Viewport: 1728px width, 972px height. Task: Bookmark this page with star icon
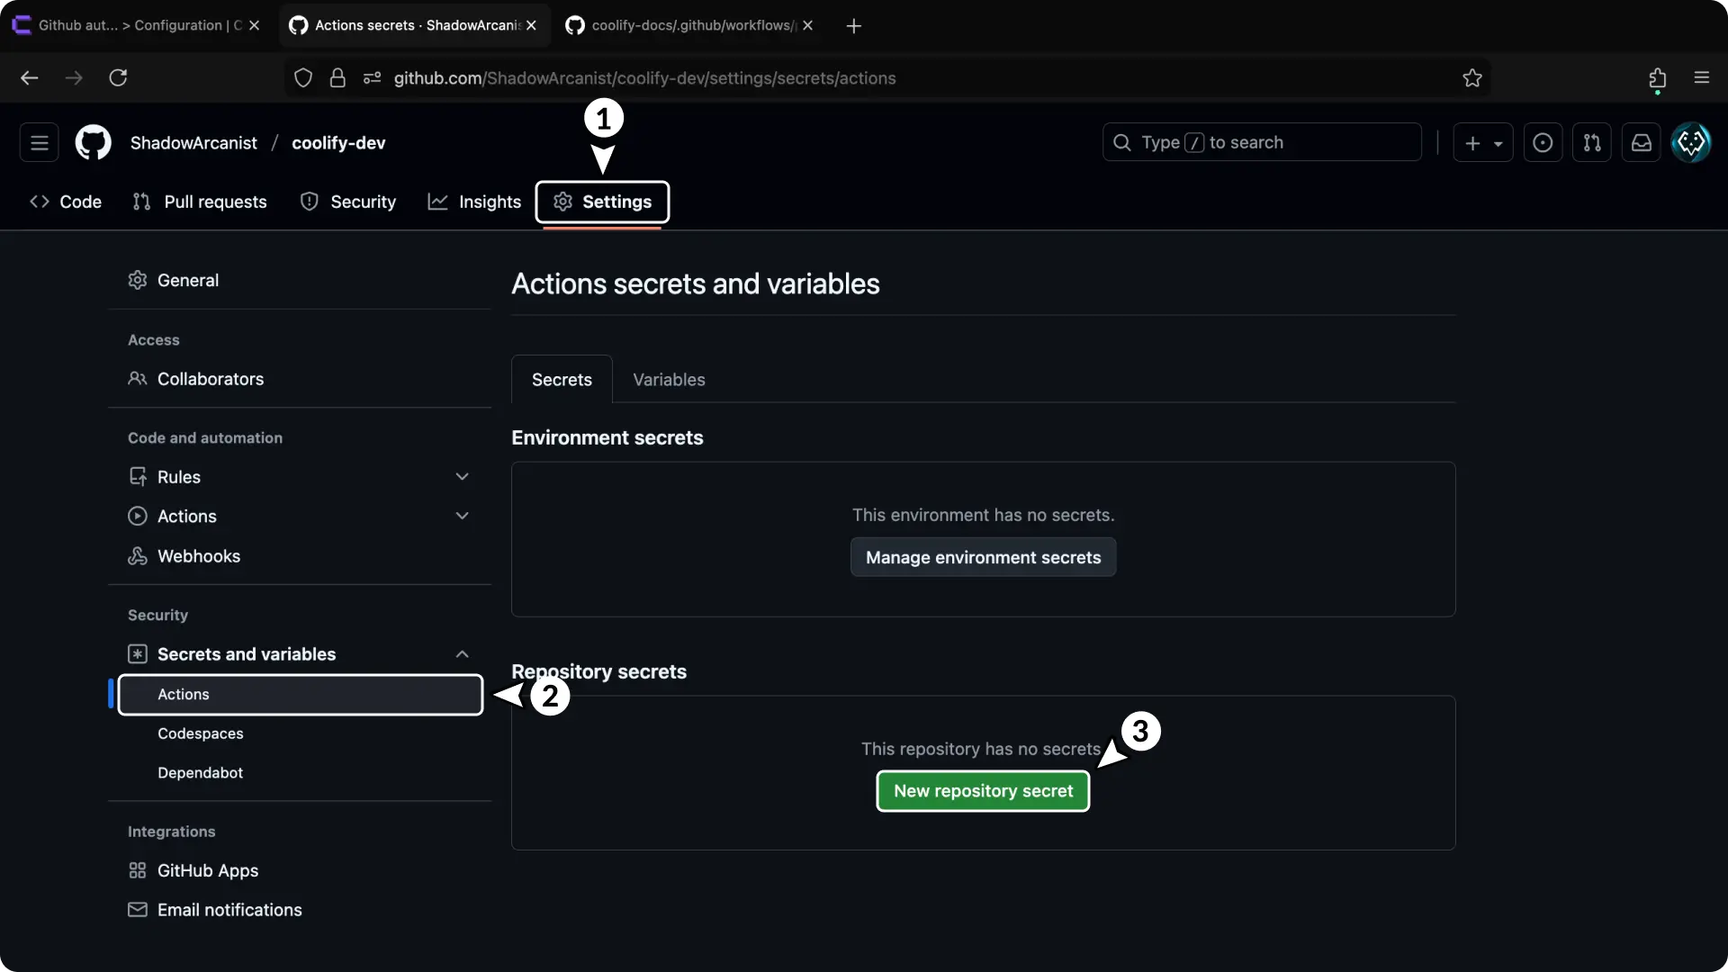point(1471,78)
